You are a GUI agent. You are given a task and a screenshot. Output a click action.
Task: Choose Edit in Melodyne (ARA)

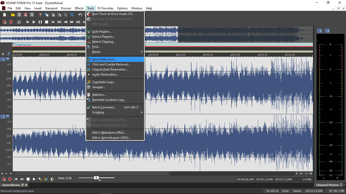(115, 133)
